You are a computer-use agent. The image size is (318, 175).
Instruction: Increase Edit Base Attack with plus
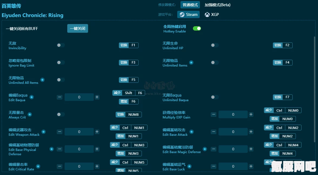[251, 132]
